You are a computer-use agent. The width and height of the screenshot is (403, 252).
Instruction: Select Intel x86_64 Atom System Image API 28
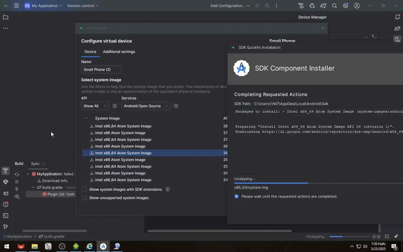pos(155,126)
